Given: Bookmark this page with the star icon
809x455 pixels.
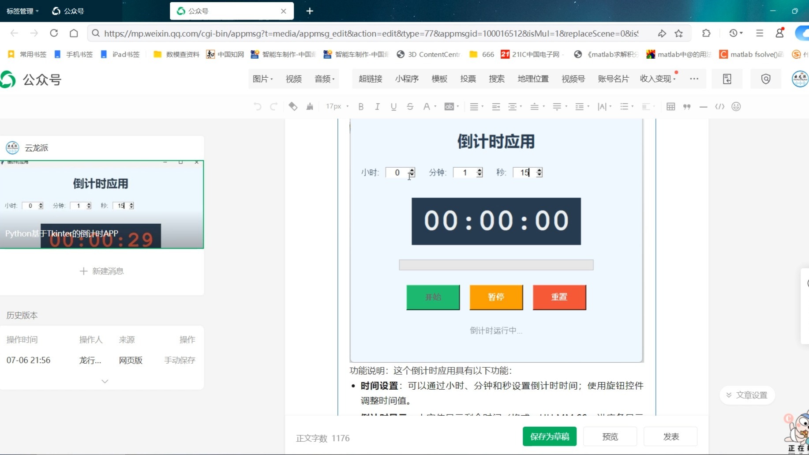Looking at the screenshot, I should 679,33.
